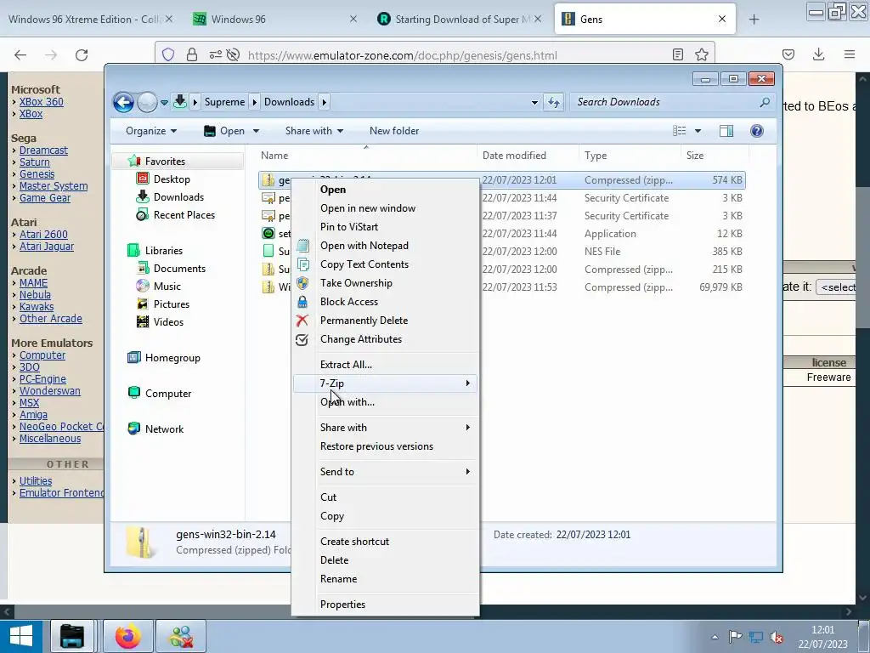Expand the arrow after Supreme breadcrumb
This screenshot has height=653, width=870.
(254, 102)
